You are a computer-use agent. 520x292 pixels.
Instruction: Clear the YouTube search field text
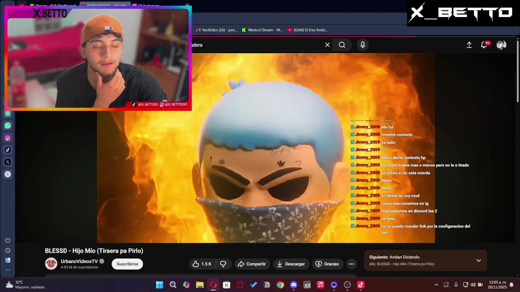[327, 45]
